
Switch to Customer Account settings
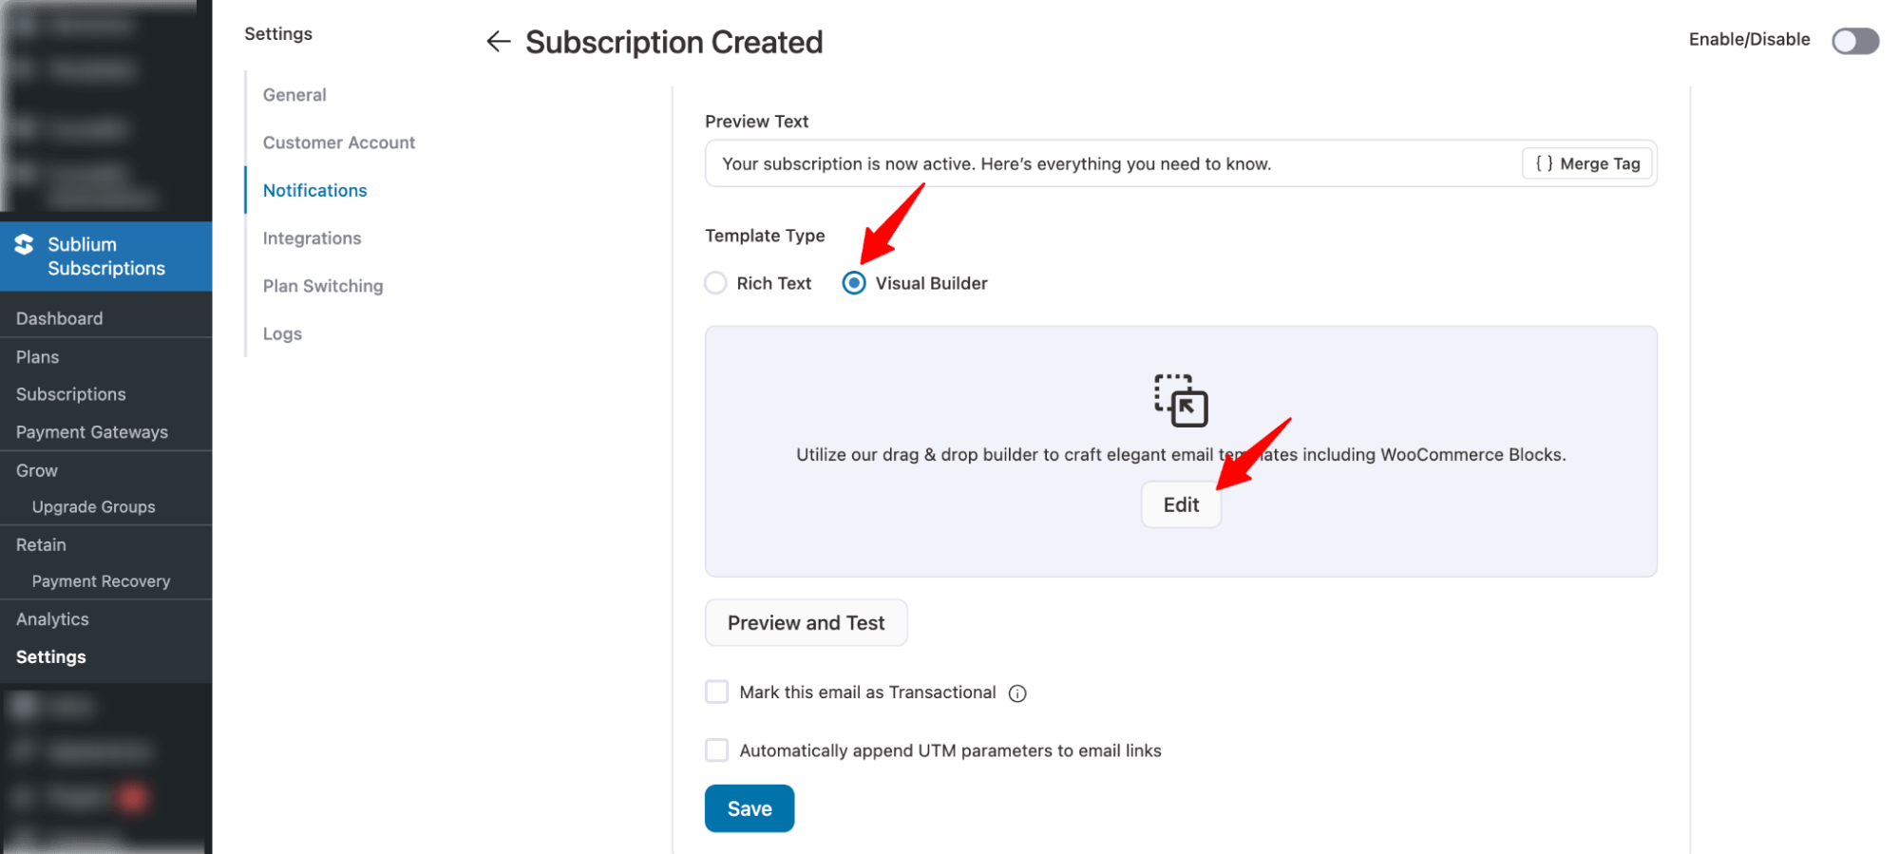(338, 142)
